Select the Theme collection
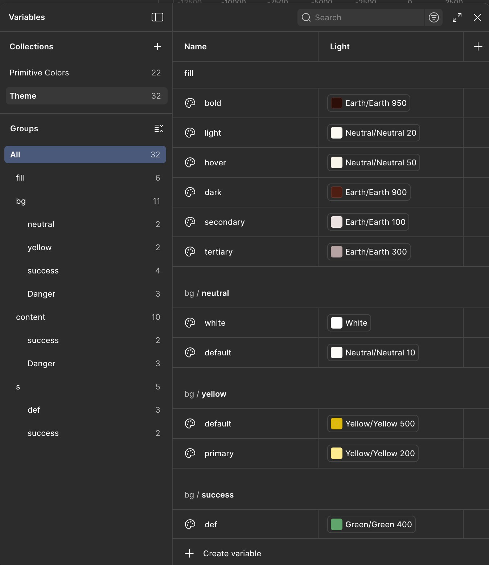The image size is (489, 565). [86, 96]
